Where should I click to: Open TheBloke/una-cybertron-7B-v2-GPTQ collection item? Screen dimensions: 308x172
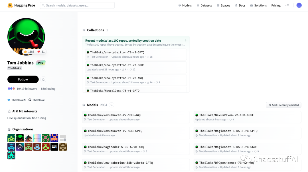[136, 54]
